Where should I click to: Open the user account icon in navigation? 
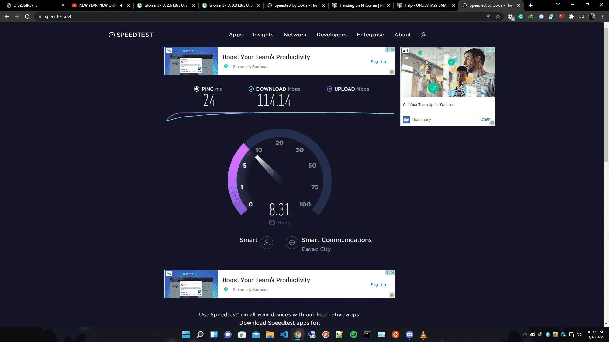pos(423,35)
